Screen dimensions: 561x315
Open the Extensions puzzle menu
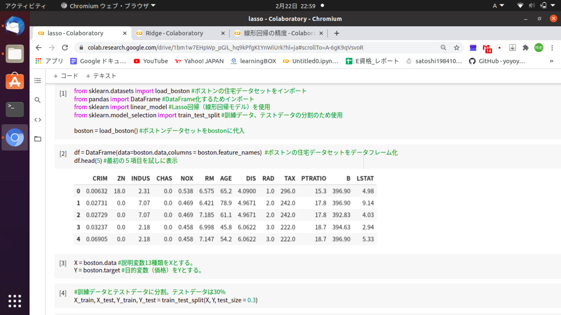525,48
